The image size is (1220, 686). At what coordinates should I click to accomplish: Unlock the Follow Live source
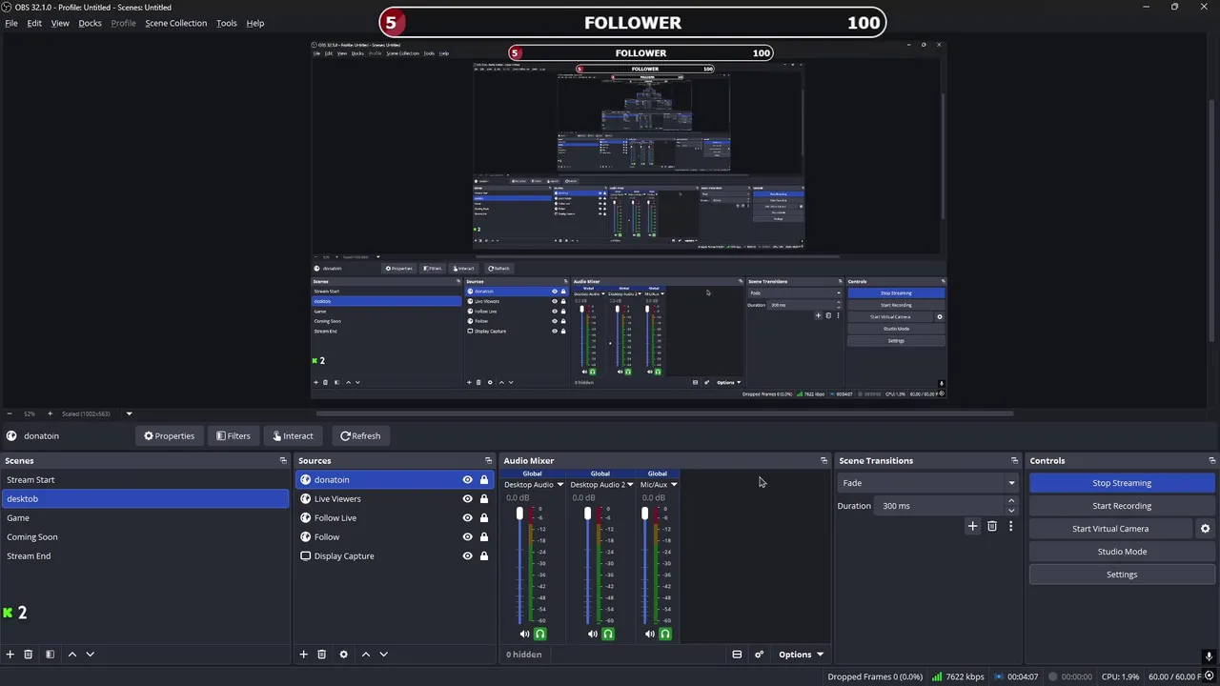[x=484, y=518]
